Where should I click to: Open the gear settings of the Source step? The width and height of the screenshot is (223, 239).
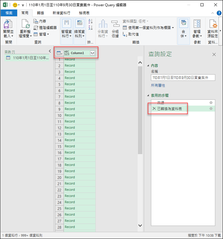(211, 103)
